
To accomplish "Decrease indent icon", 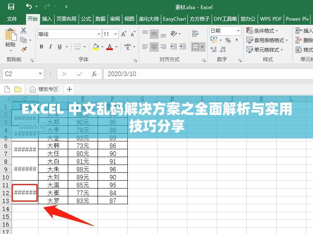I will 174,47.
